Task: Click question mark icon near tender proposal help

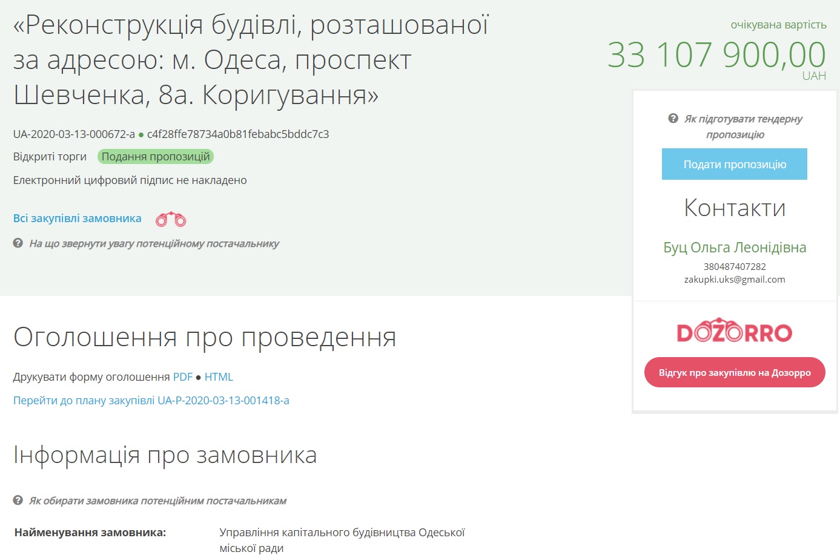Action: click(673, 119)
